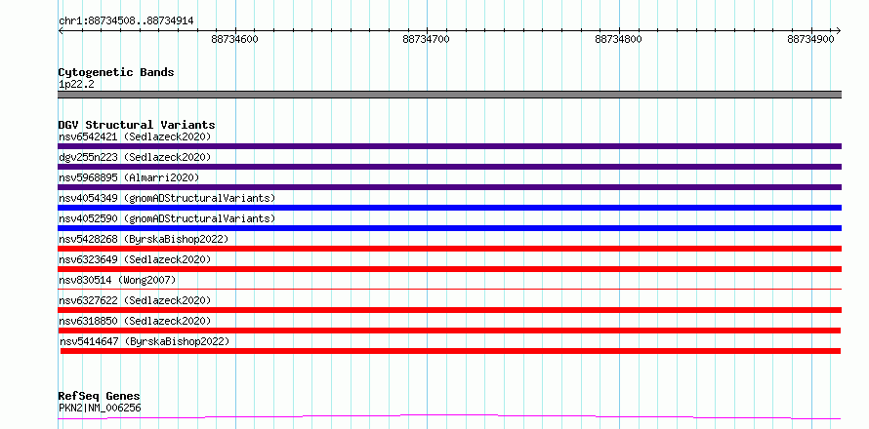
Task: Select nsv5414647 (ByrskaBishop2022) label
Action: click(145, 341)
